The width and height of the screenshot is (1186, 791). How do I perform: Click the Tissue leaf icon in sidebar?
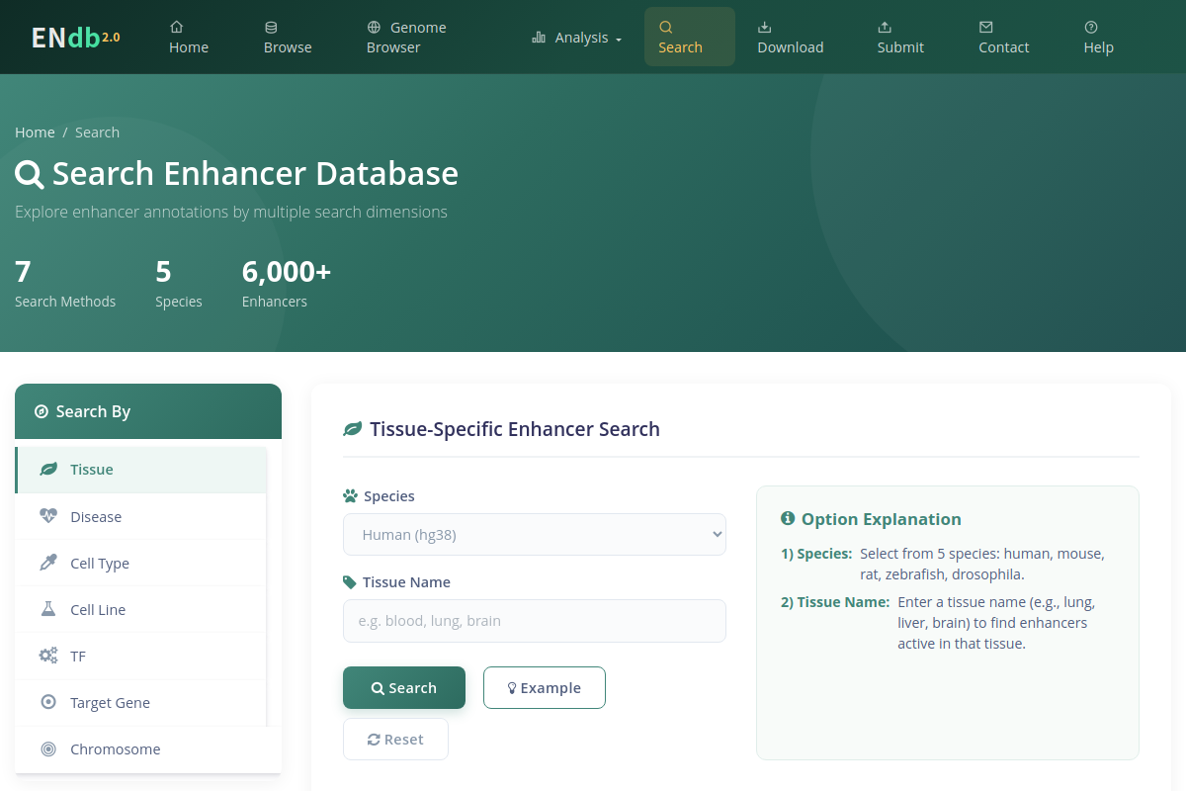tap(48, 470)
